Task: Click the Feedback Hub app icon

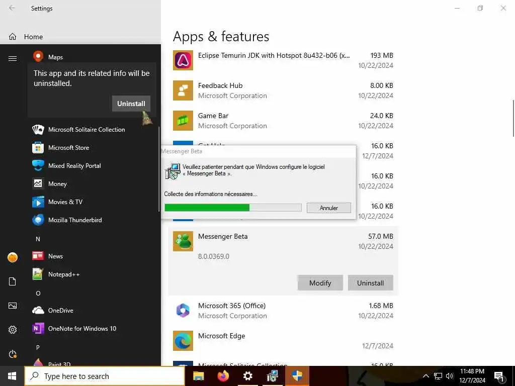Action: tap(183, 90)
